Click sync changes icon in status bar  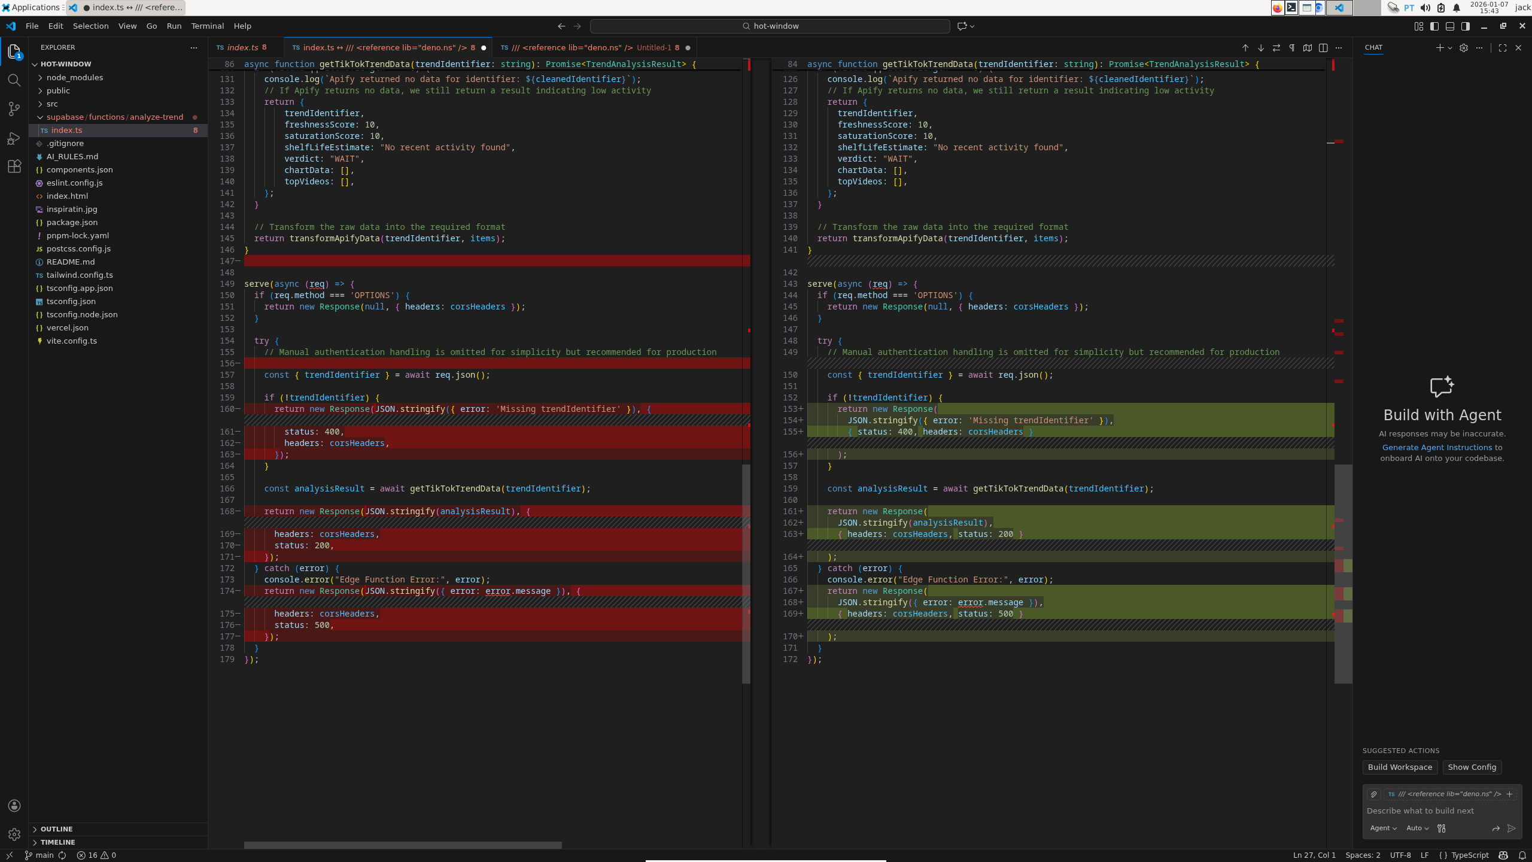coord(62,855)
